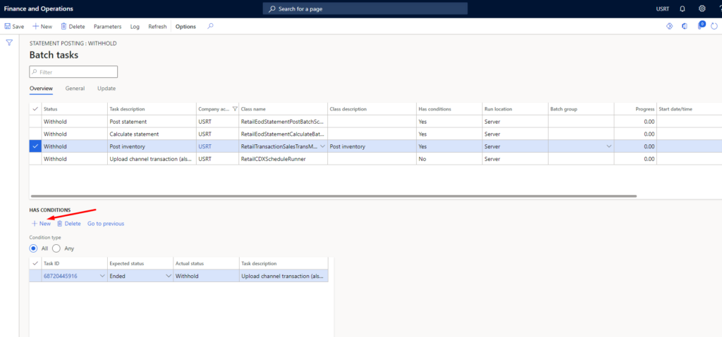The width and height of the screenshot is (722, 337).
Task: Click the page refresh circular arrow icon
Action: coord(715,26)
